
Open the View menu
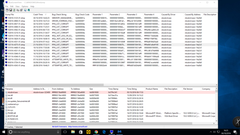[x=17, y=6]
